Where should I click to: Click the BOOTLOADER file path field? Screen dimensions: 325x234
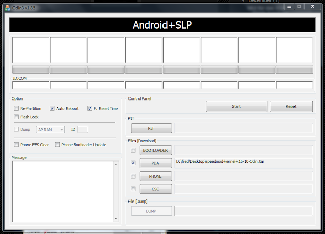(244, 150)
